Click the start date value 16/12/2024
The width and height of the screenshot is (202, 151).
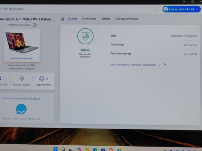190,45
